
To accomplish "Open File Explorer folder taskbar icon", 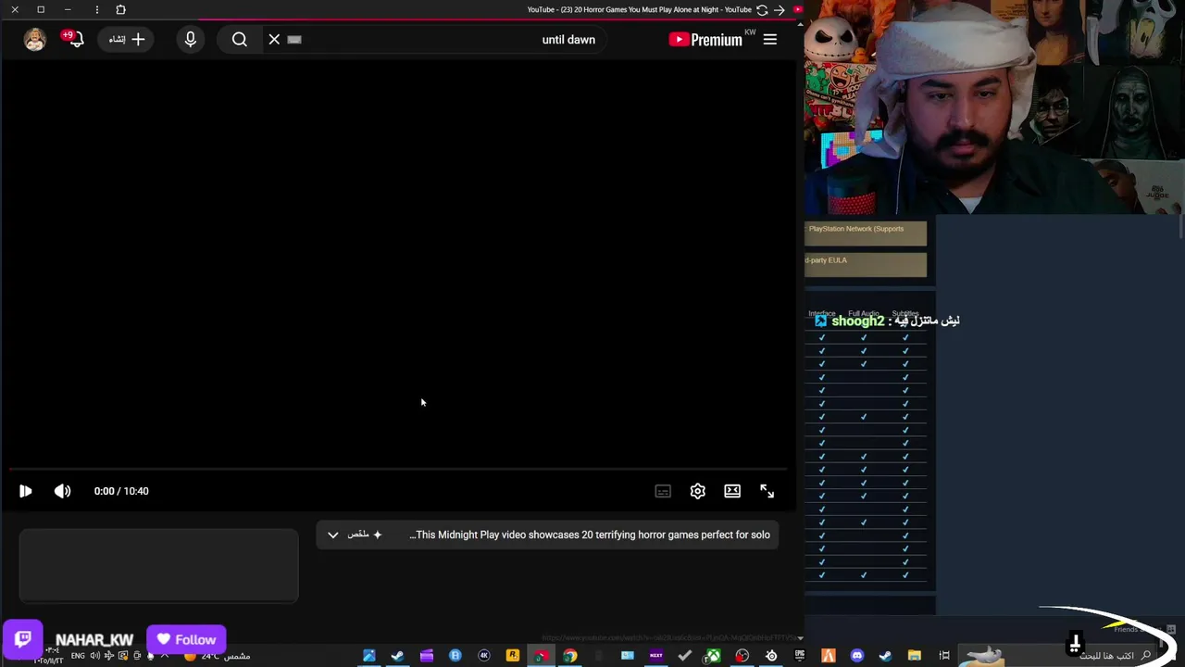I will coord(915,656).
